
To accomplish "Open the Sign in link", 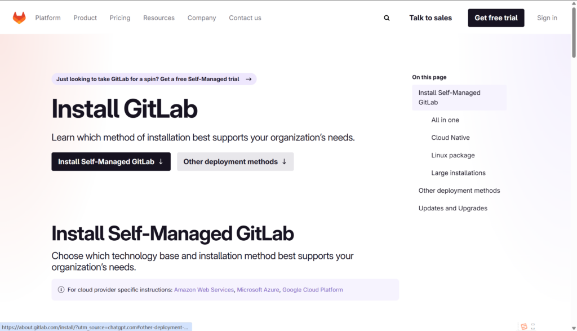I will pyautogui.click(x=547, y=18).
